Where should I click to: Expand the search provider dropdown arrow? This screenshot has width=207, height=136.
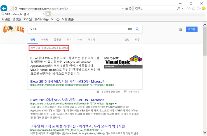[x=182, y=9]
